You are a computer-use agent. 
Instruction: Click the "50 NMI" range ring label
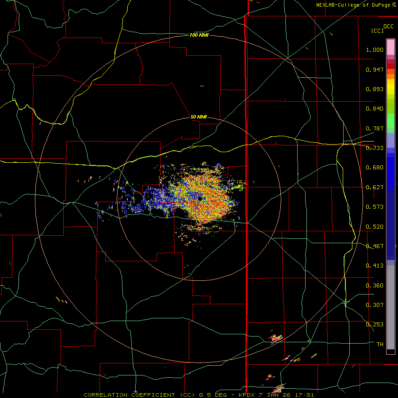tap(199, 117)
